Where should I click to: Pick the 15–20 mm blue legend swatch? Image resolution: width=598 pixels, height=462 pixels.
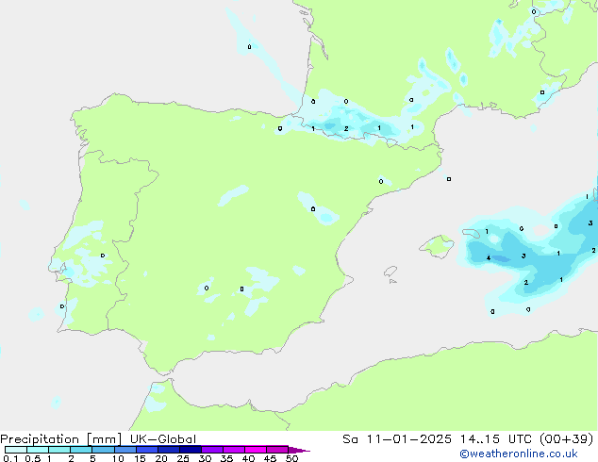146,450
